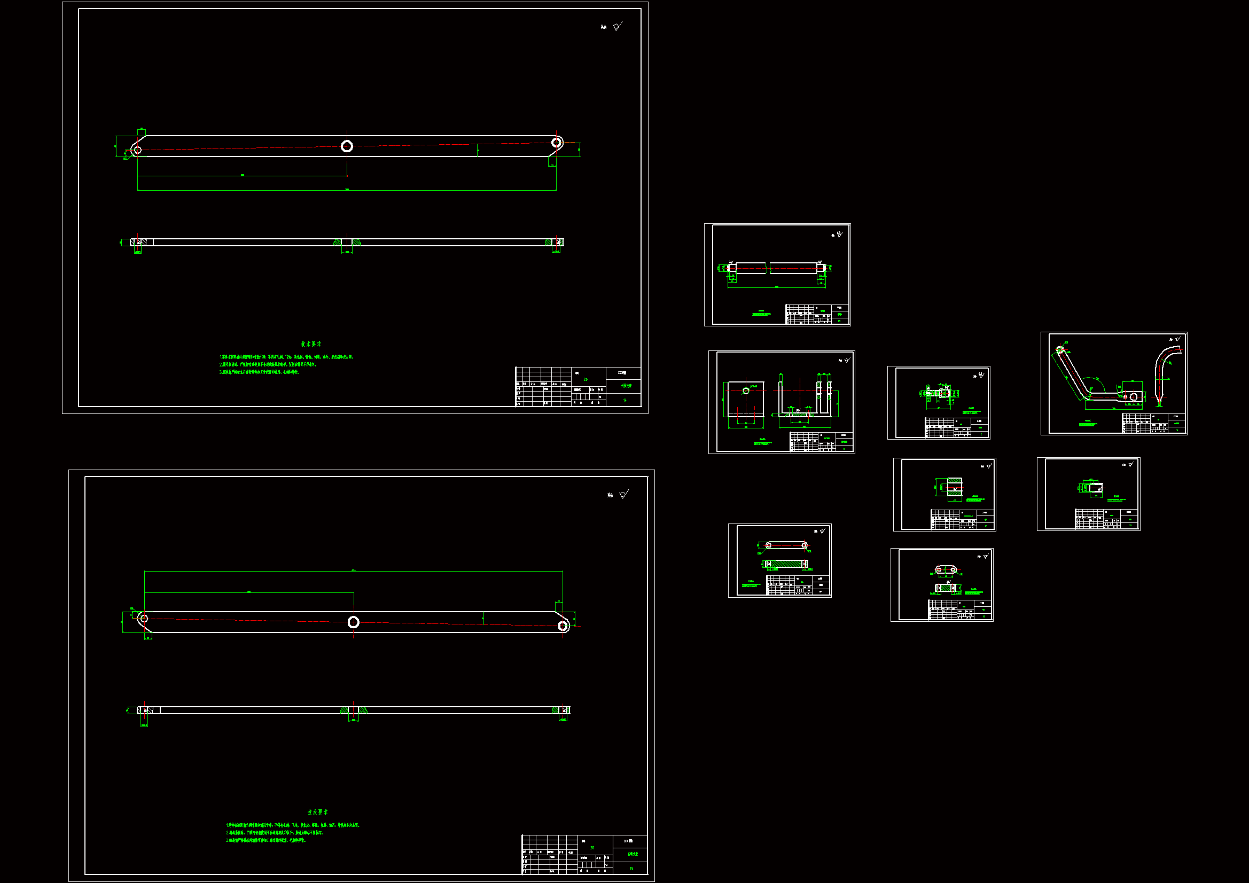
Task: Select the bent arm drawing sheet
Action: tap(1113, 384)
